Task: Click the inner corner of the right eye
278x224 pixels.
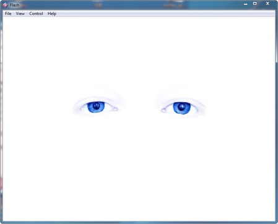Action: [163, 110]
